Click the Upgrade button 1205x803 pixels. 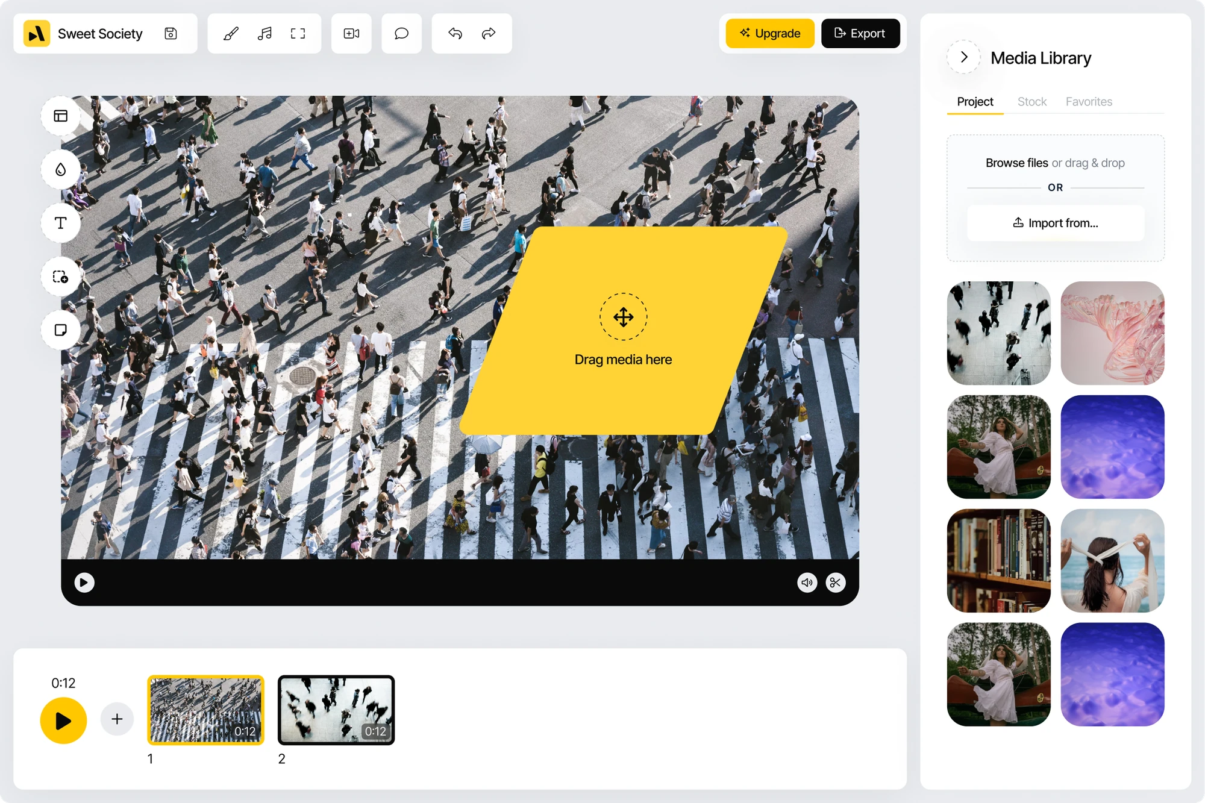(x=770, y=34)
